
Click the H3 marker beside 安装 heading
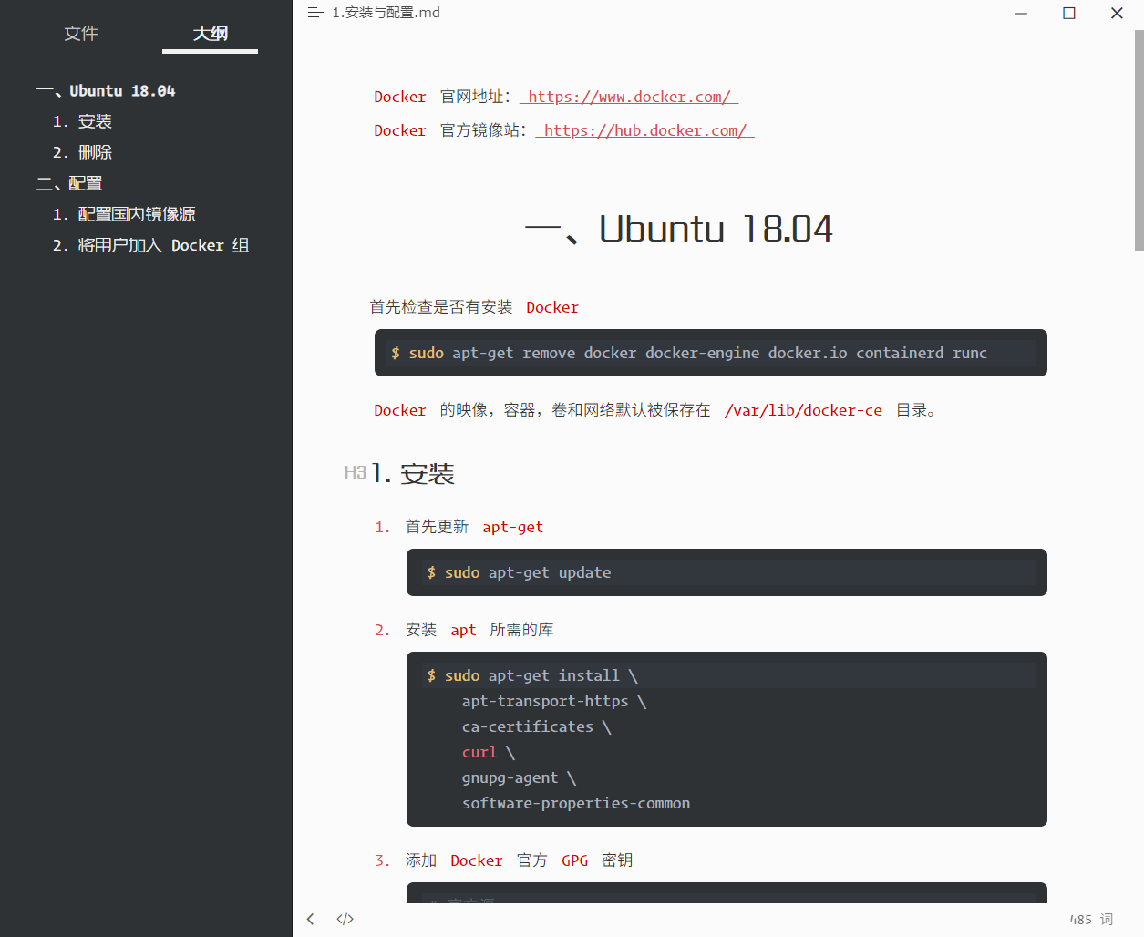coord(355,472)
